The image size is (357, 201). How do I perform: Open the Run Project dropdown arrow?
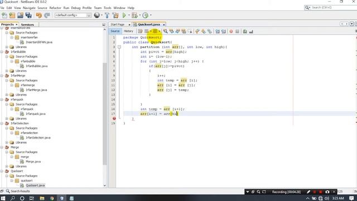[129, 15]
